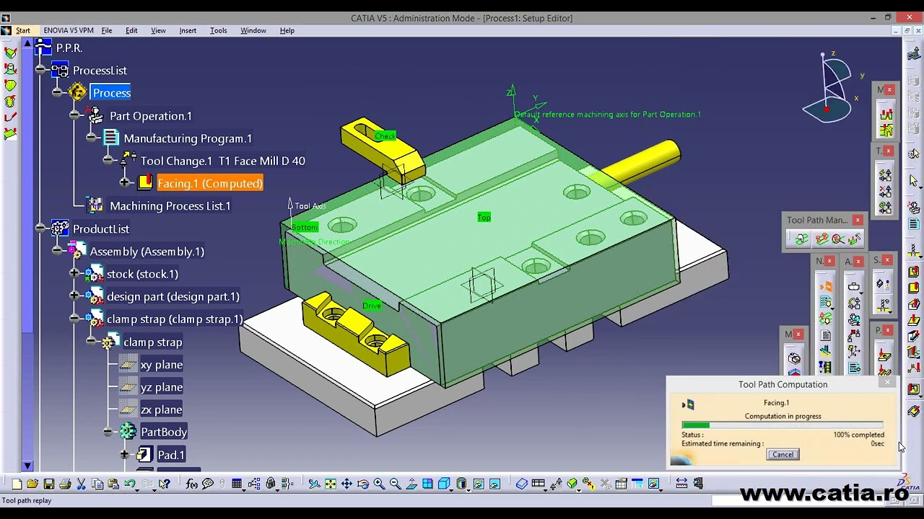Image resolution: width=924 pixels, height=519 pixels.
Task: Click the Fly mode airplane icon
Action: [314, 484]
